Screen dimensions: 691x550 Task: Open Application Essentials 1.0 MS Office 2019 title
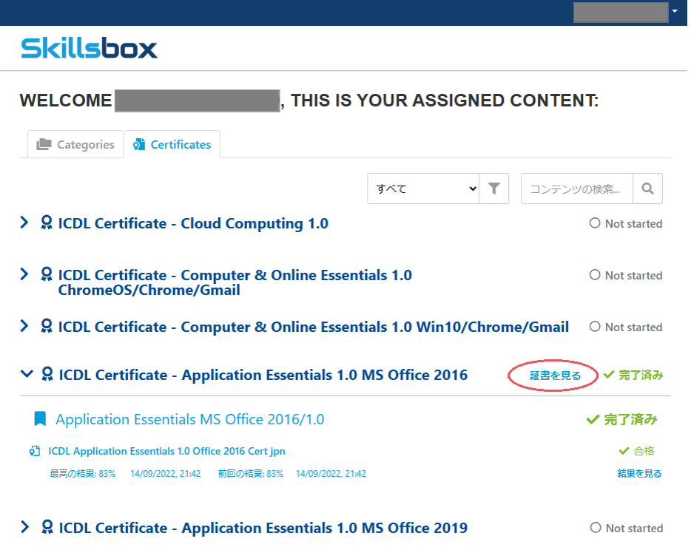tap(263, 528)
